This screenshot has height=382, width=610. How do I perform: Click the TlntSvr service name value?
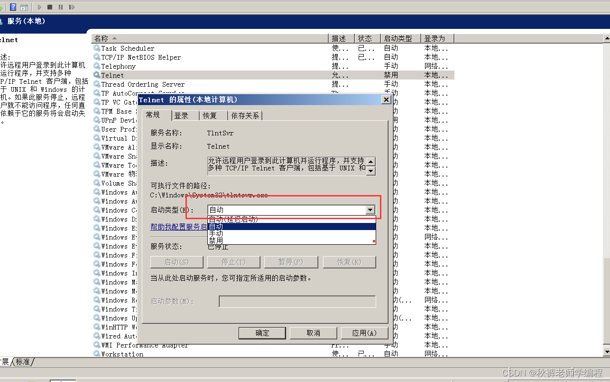coord(220,133)
